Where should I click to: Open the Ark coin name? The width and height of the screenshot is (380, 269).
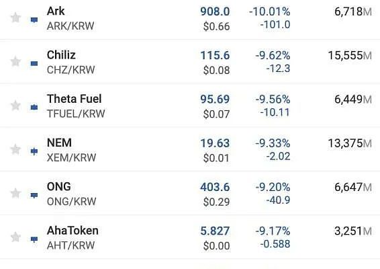click(56, 11)
